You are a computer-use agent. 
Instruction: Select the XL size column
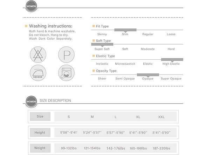click(x=138, y=117)
